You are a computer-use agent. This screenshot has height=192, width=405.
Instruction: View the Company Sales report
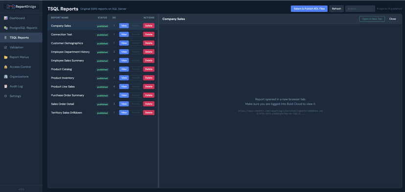click(124, 26)
